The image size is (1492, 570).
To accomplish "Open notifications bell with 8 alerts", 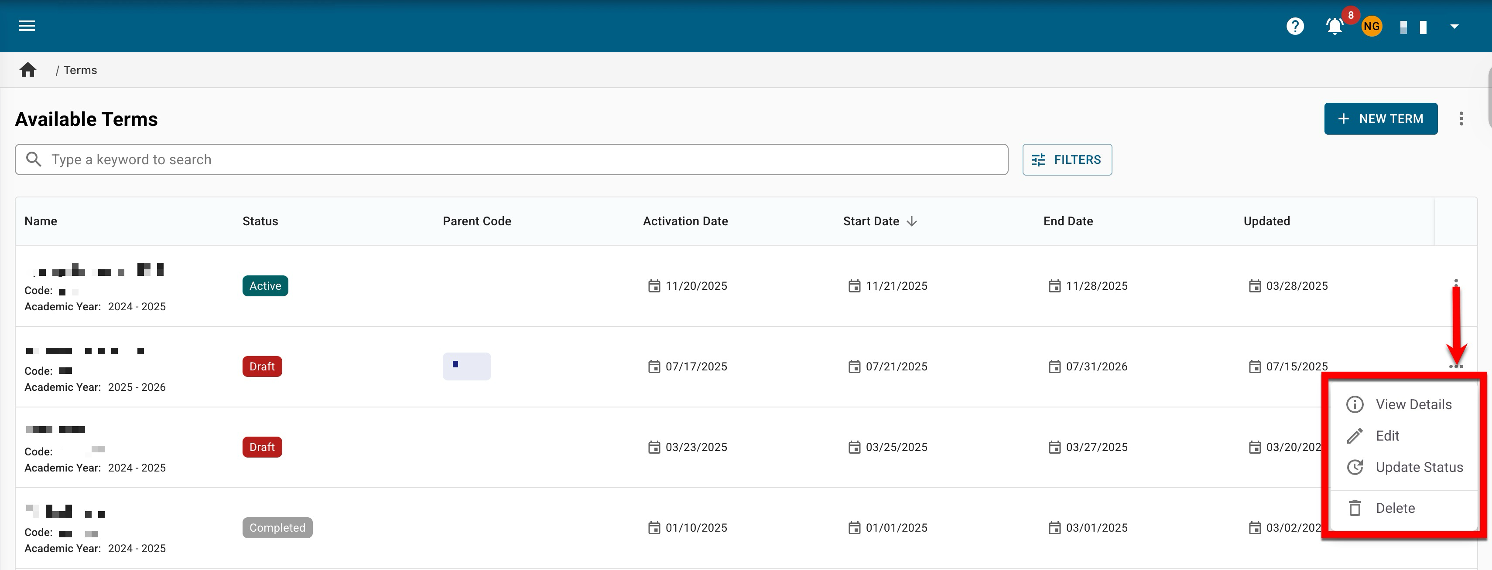I will (1335, 26).
